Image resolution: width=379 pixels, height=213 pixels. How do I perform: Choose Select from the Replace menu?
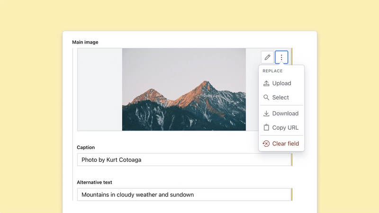point(281,98)
